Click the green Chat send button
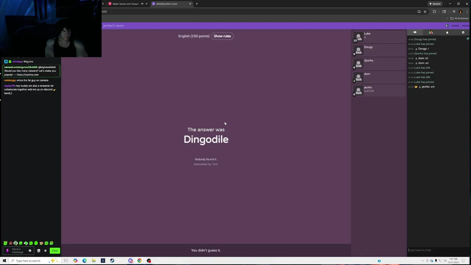 coord(55,251)
